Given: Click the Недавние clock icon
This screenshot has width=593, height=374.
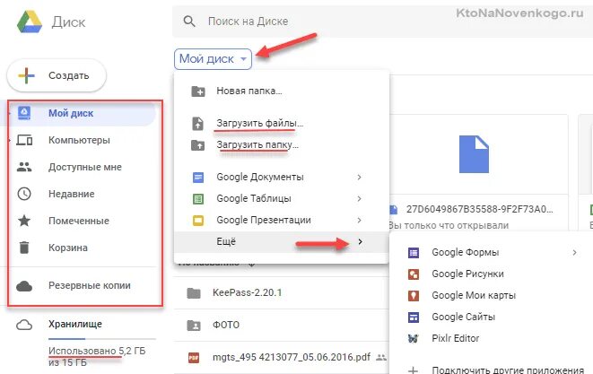Looking at the screenshot, I should (24, 194).
